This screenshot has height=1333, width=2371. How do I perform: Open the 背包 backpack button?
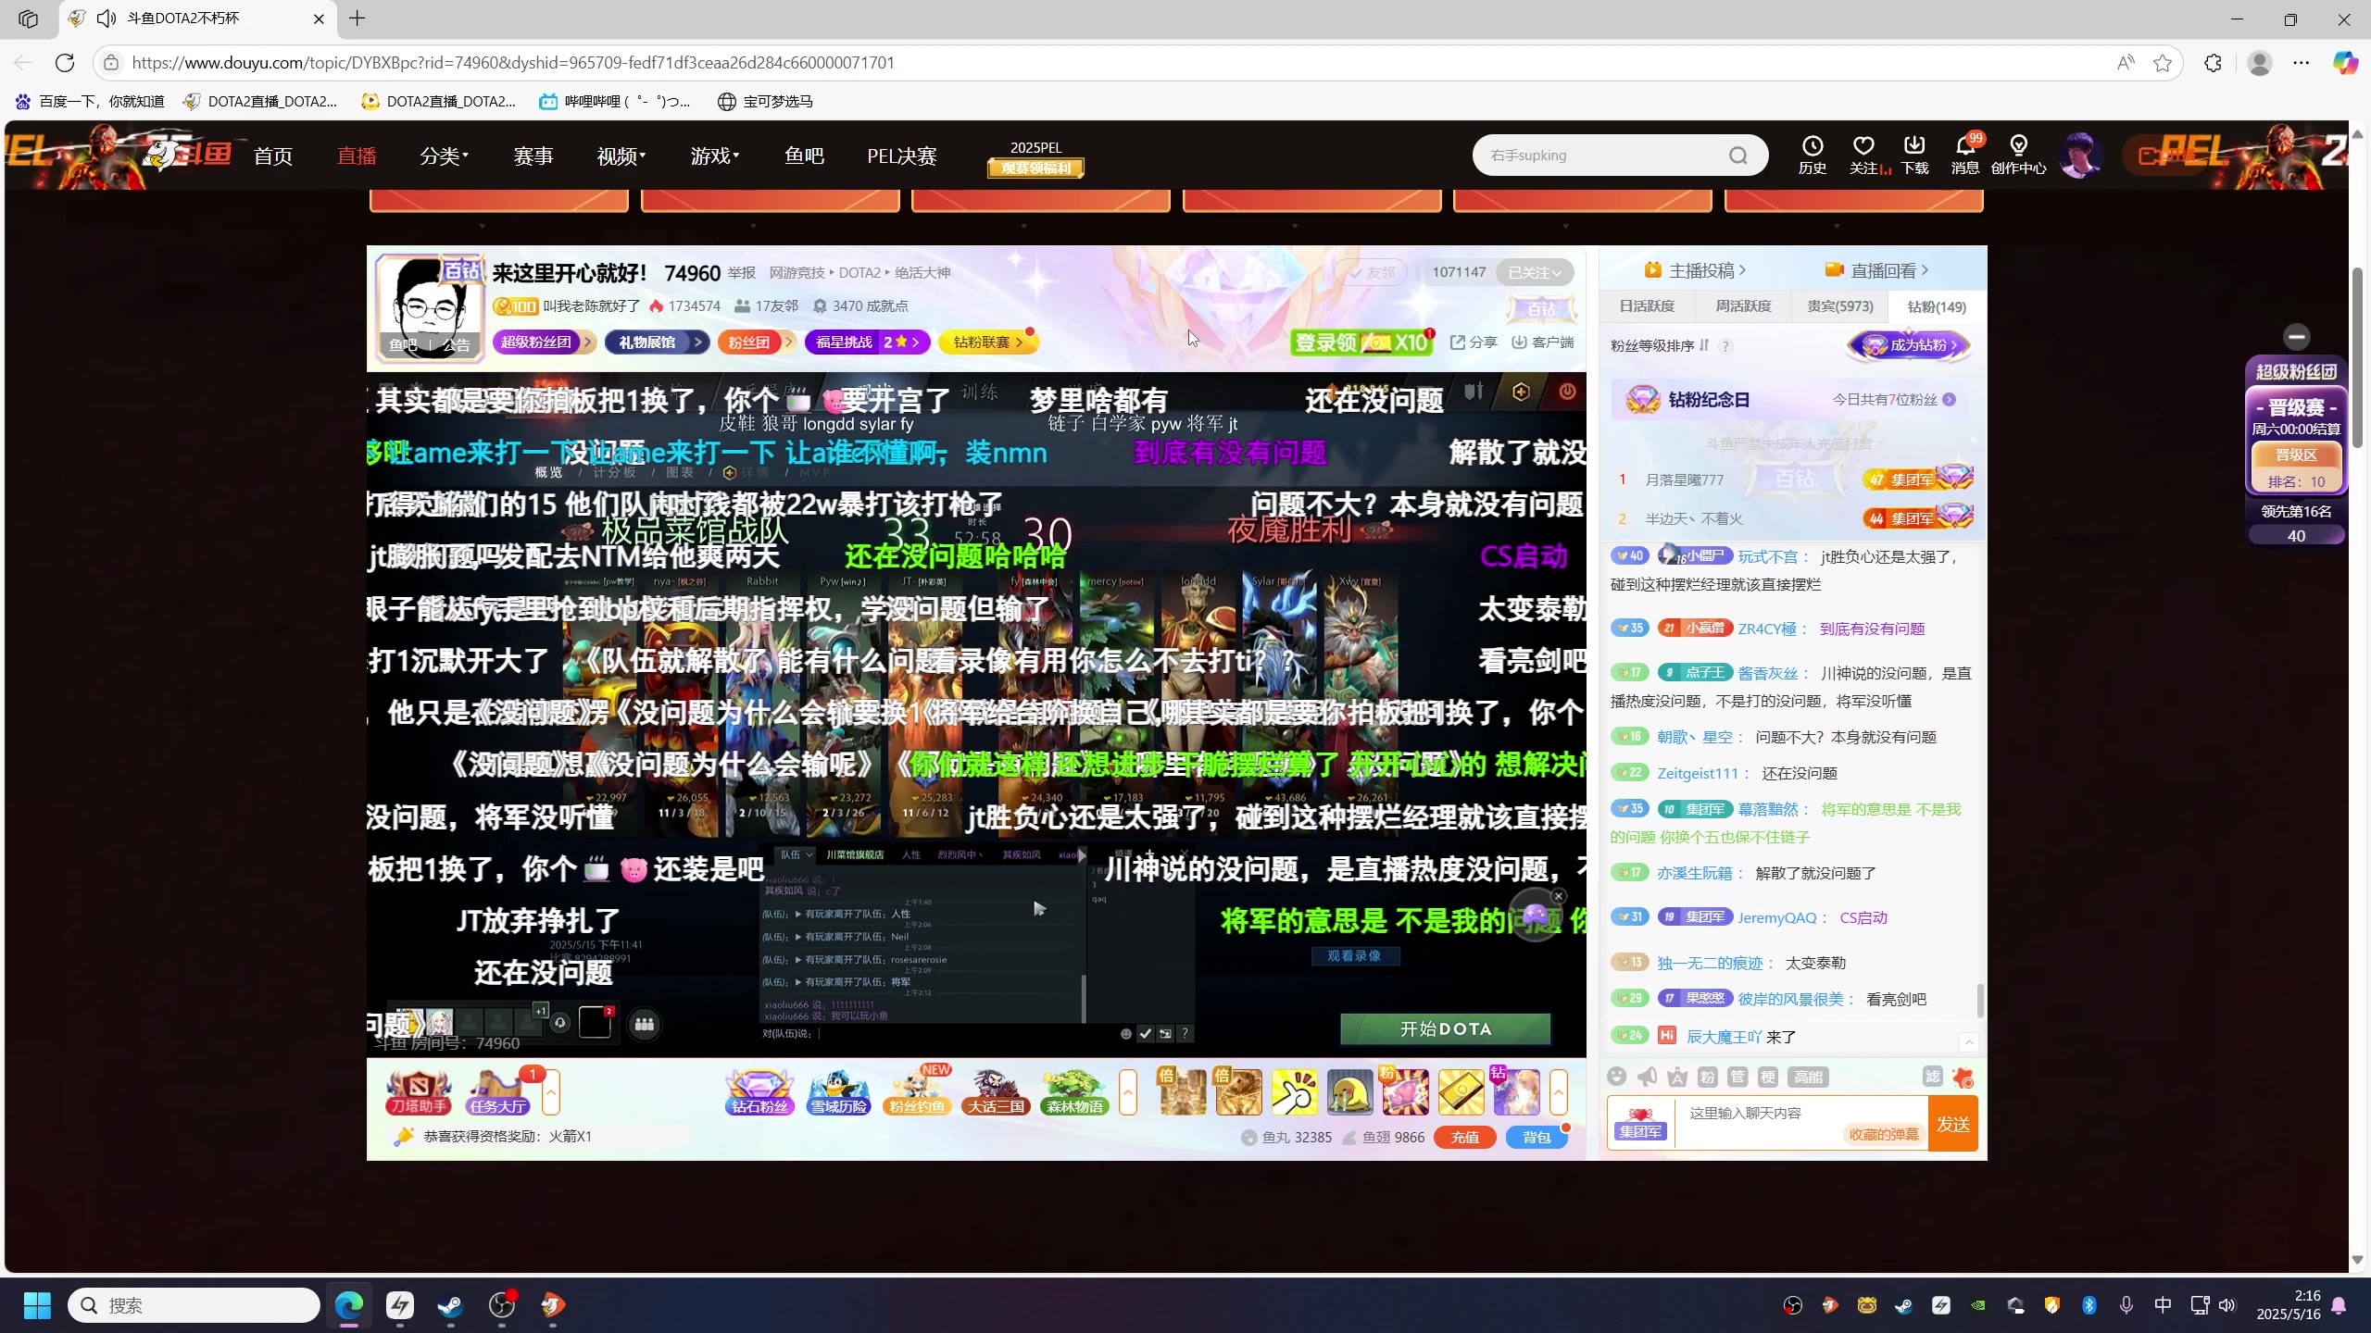click(x=1537, y=1137)
